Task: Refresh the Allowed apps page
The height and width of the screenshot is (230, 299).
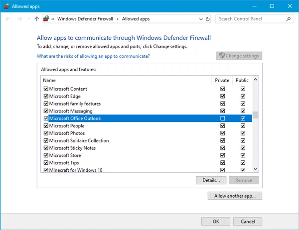Action: (207, 19)
